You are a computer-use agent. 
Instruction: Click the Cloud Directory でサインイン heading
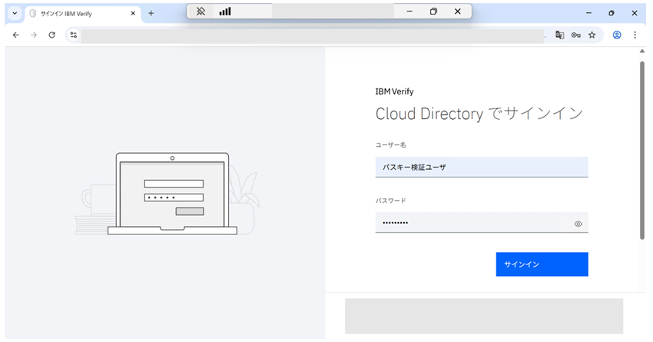479,113
